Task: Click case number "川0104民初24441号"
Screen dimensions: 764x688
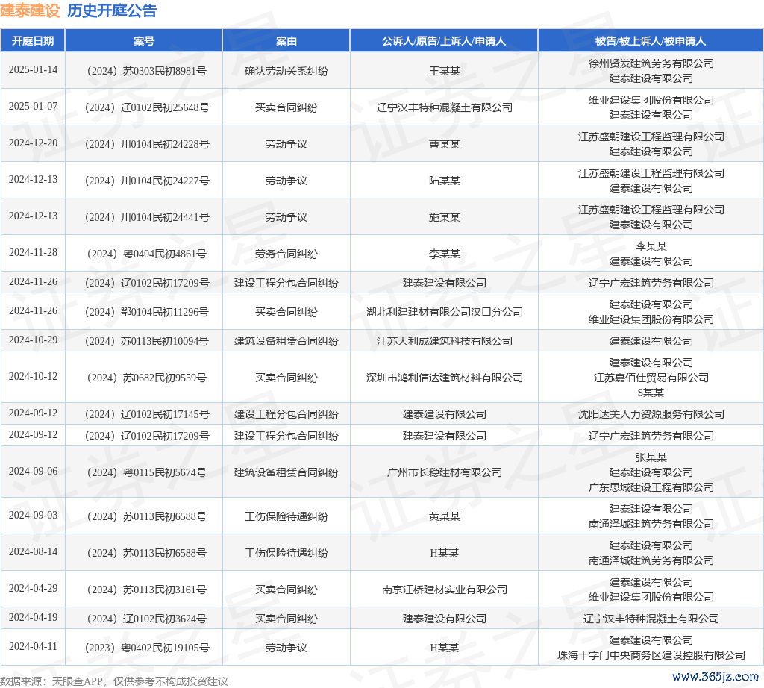Action: coord(165,217)
